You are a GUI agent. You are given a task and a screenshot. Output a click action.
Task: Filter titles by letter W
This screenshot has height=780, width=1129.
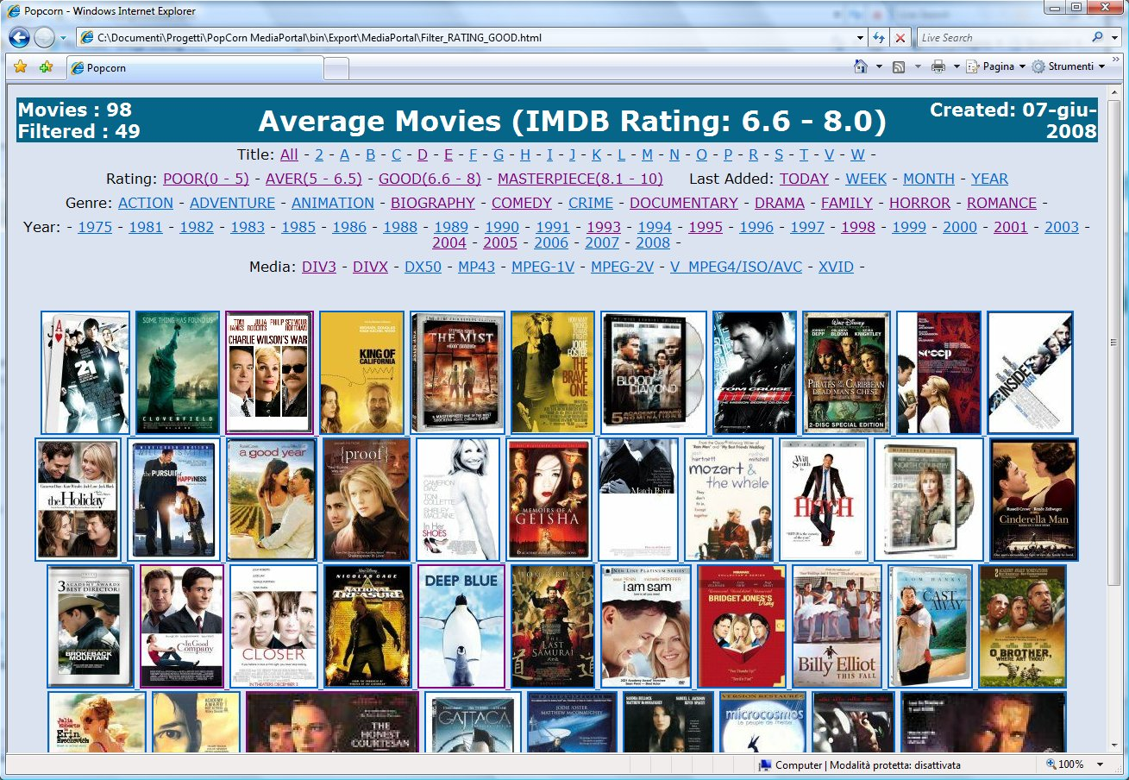(x=857, y=154)
